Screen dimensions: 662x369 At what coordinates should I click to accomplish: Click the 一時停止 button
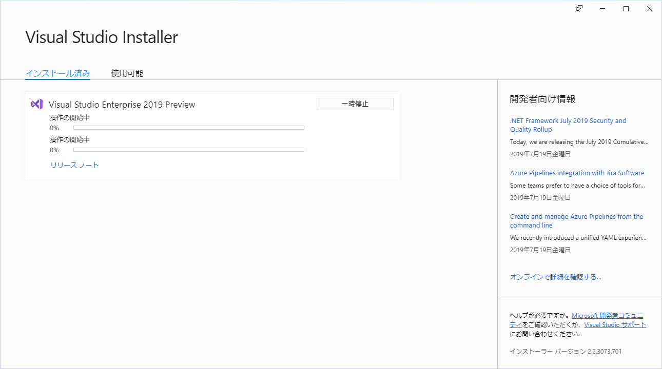tap(355, 104)
